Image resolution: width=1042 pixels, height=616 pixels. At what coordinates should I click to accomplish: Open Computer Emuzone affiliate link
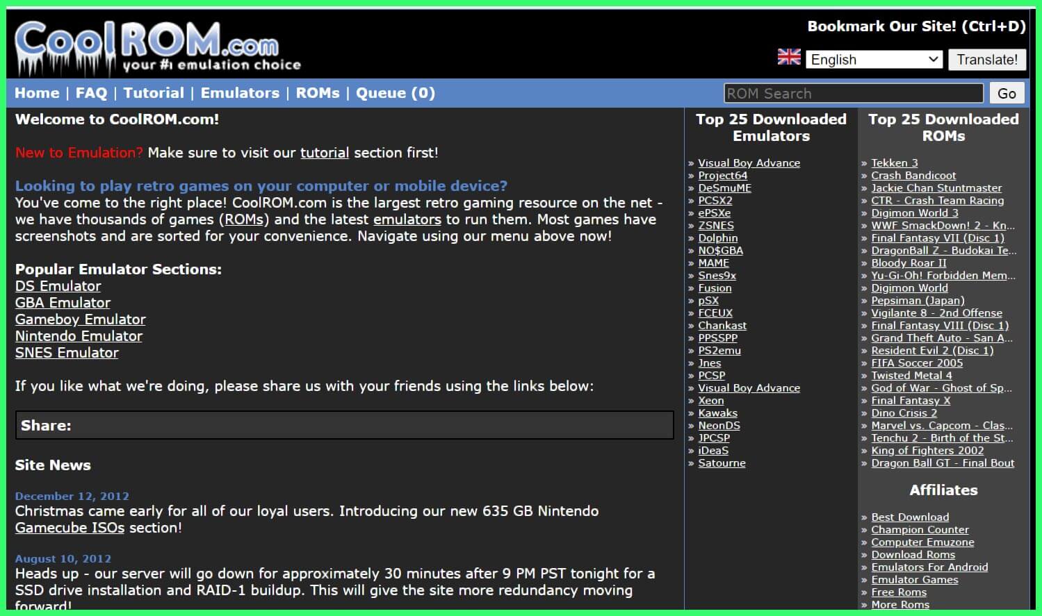click(922, 542)
